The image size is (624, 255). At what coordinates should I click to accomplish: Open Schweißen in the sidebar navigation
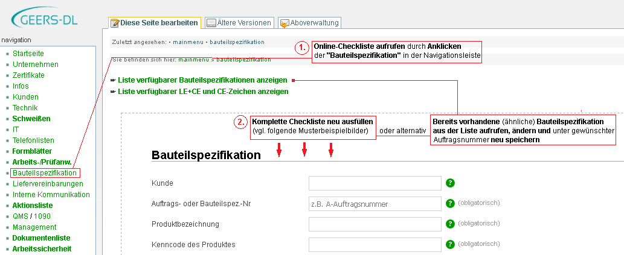tap(31, 119)
